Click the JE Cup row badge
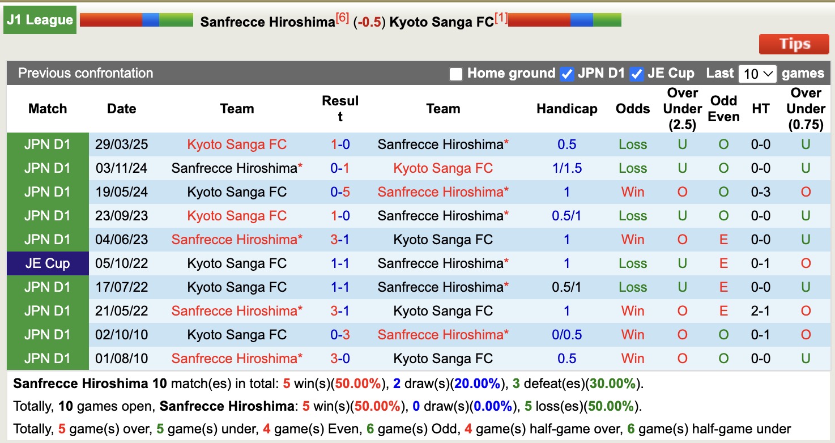835x443 pixels. click(x=48, y=263)
